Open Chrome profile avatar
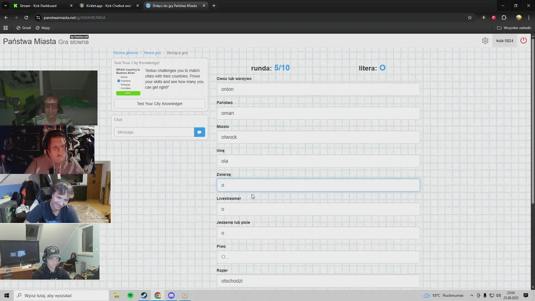 pos(519,18)
